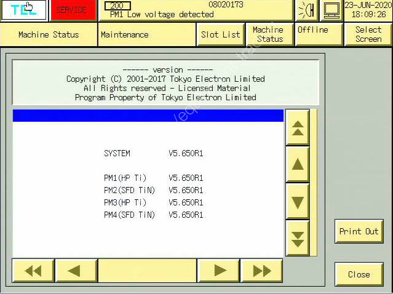Jump far left with double-left arrow
393x294 pixels.
pyautogui.click(x=33, y=271)
